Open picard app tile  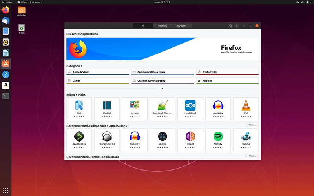point(190,140)
